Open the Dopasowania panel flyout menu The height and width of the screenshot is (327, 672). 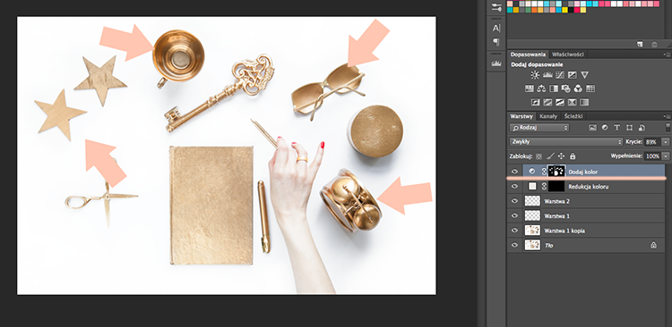[x=668, y=54]
